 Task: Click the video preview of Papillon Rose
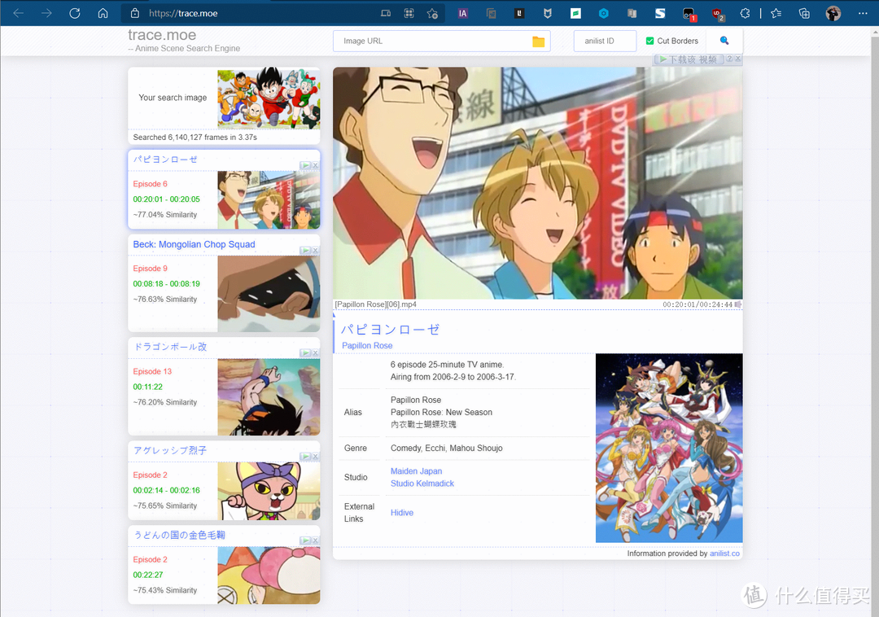[x=538, y=183]
